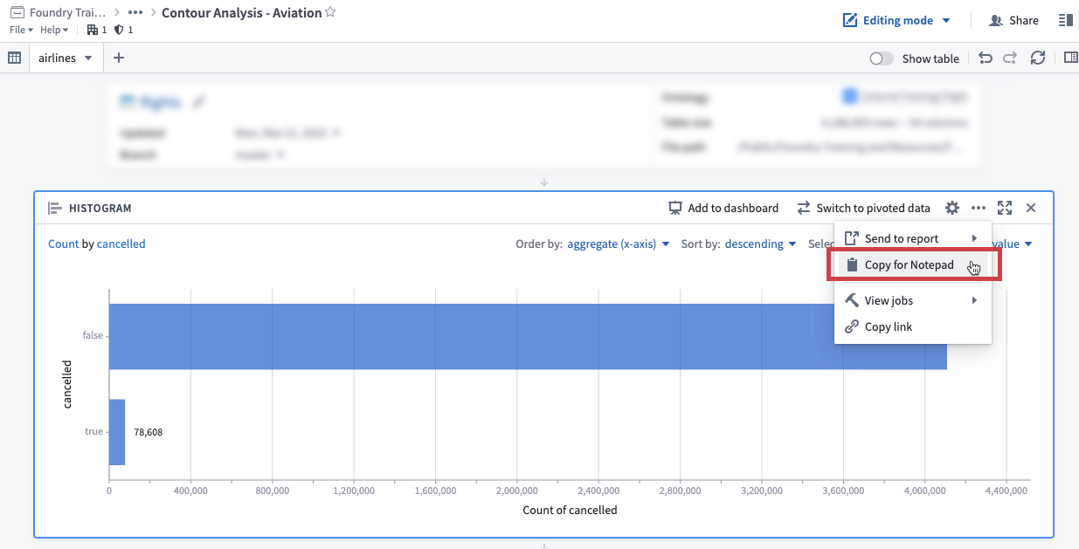Viewport: 1079px width, 549px height.
Task: Open Sort by descending dropdown
Action: coord(760,244)
